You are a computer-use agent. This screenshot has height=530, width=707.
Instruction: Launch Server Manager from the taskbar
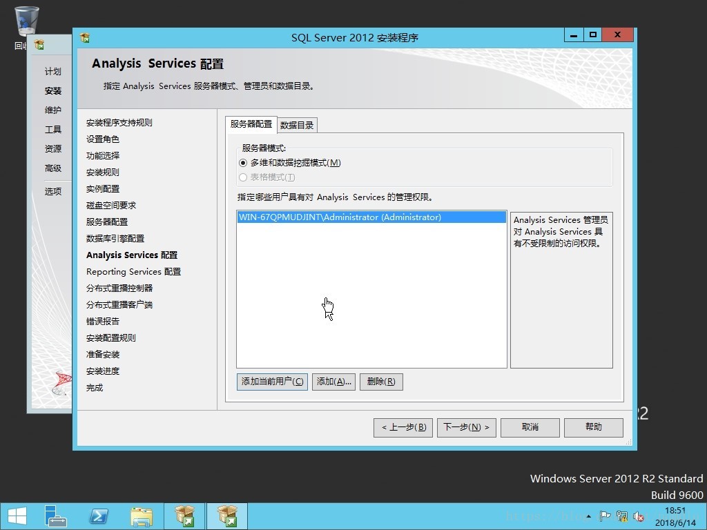55,516
